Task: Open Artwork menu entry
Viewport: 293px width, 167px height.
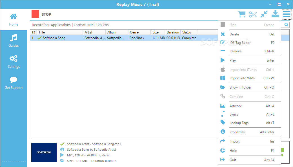Action: pos(249,106)
